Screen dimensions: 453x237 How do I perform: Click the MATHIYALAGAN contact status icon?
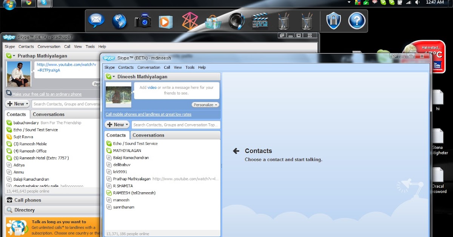tap(109, 150)
